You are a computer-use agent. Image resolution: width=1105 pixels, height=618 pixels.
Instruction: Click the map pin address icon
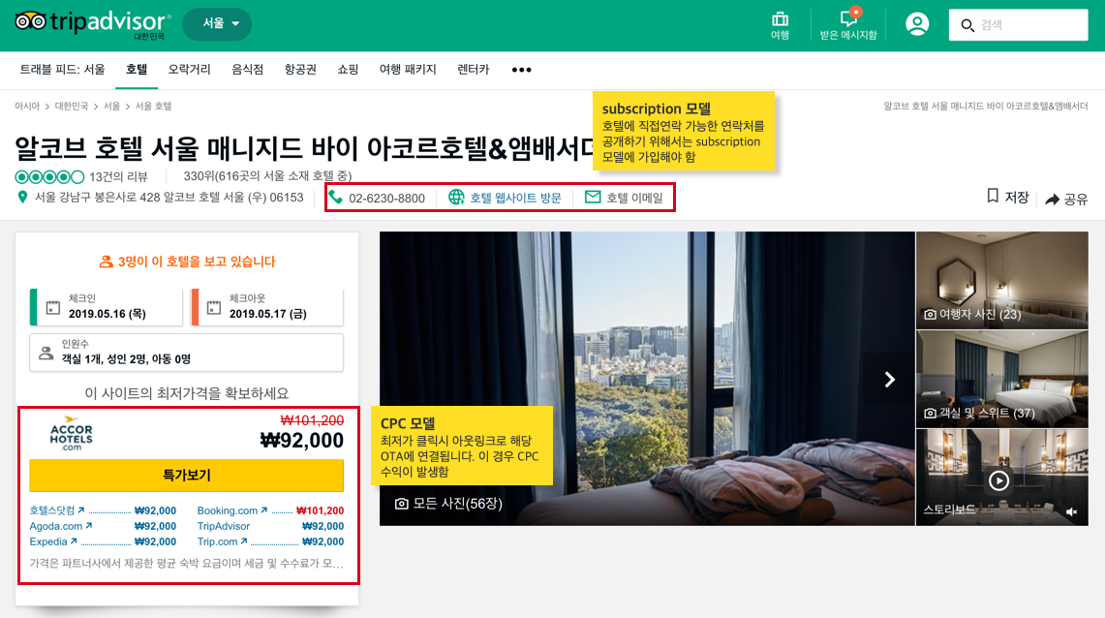click(22, 198)
